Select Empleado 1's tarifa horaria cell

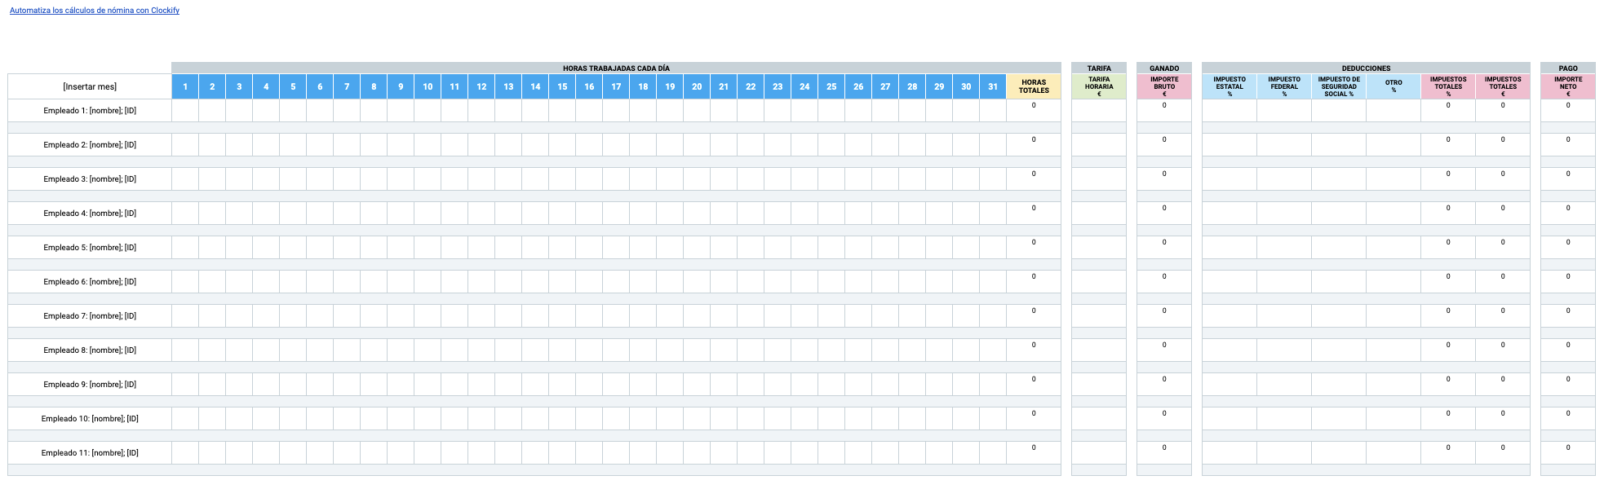[x=1099, y=111]
